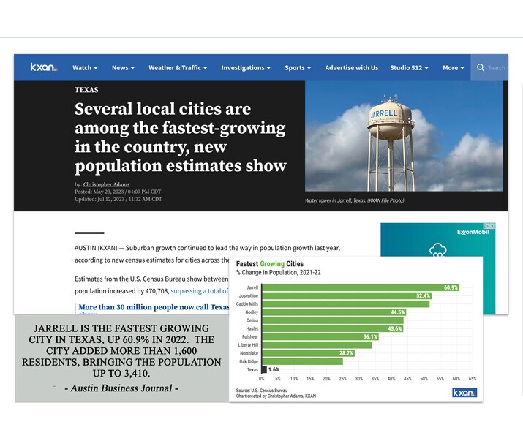Follow the "surpassing a total of" link
The image size is (523, 430).
(200, 290)
